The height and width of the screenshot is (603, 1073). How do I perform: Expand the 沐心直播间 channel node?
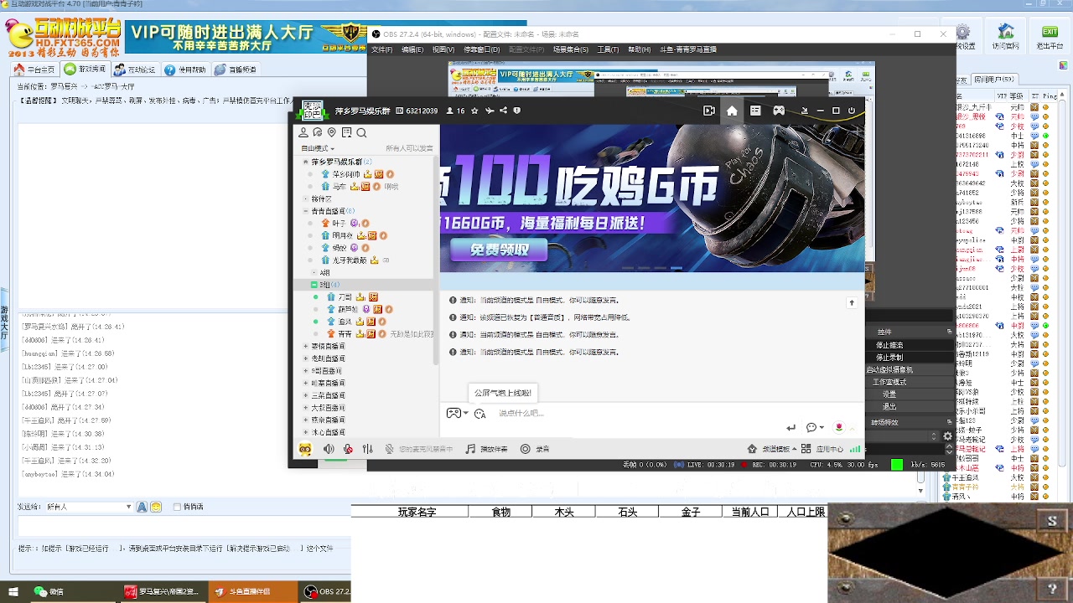305,432
